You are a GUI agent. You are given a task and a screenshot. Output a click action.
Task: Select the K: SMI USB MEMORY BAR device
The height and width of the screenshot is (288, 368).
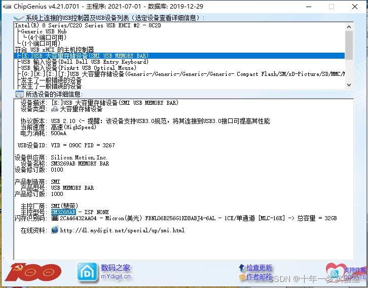pyautogui.click(x=179, y=56)
